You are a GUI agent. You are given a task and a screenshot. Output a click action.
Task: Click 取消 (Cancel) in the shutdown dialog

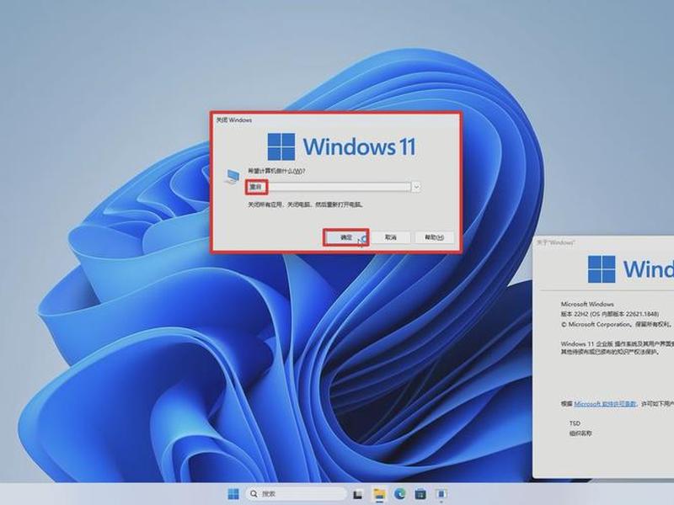tap(390, 237)
